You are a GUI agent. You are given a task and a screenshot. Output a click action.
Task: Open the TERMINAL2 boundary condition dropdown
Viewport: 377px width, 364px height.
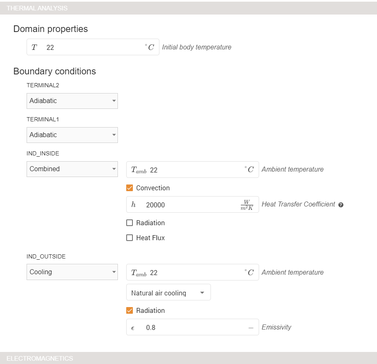(72, 101)
